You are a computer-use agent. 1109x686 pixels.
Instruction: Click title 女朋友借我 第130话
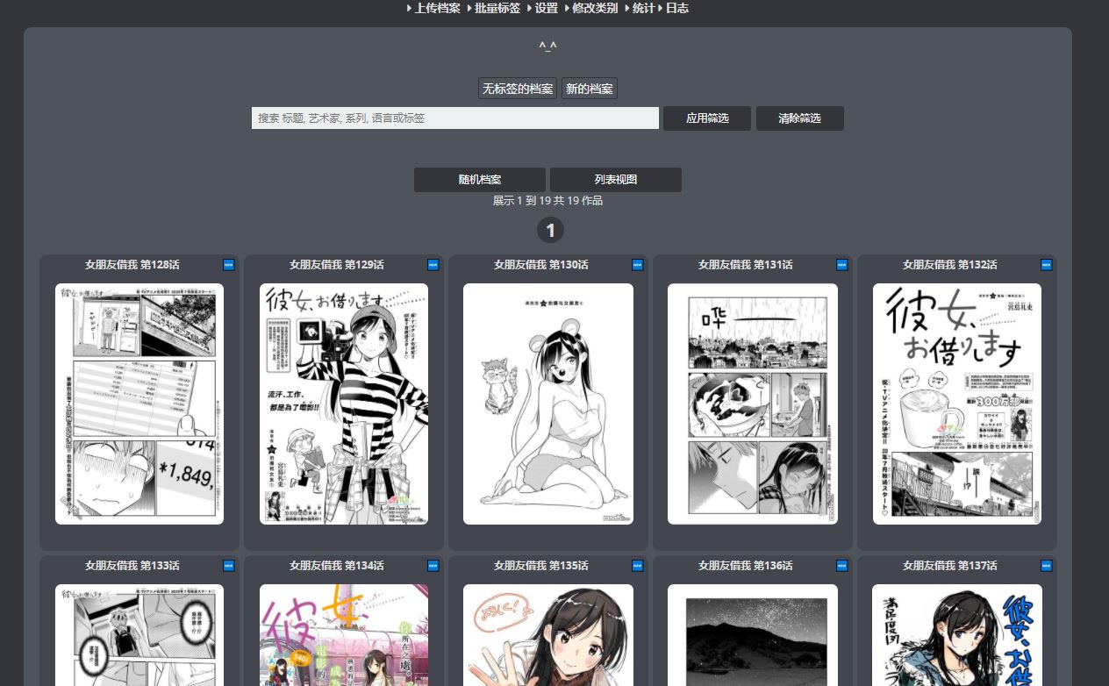540,265
